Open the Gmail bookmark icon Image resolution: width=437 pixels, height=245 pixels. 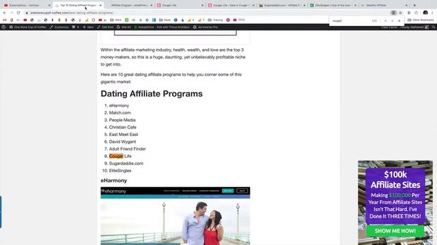point(5,20)
